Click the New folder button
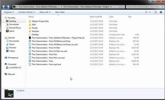The image size is (165, 100). [x=60, y=12]
